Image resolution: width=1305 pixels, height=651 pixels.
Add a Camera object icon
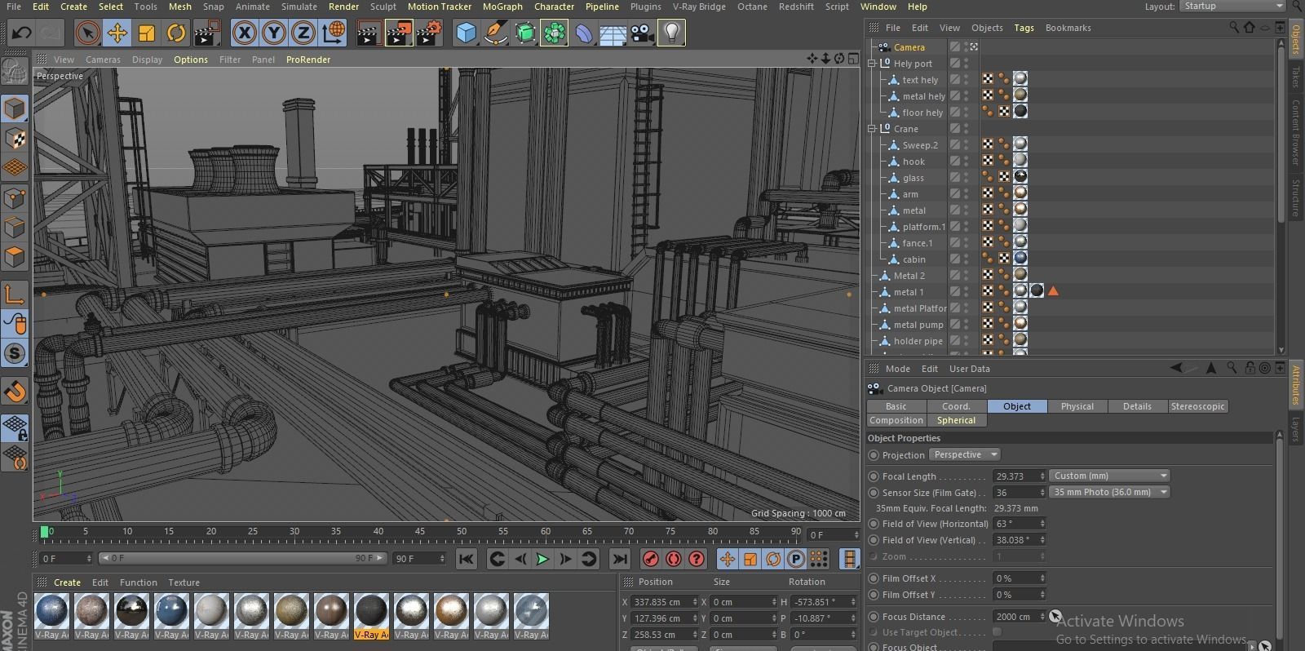pos(643,33)
